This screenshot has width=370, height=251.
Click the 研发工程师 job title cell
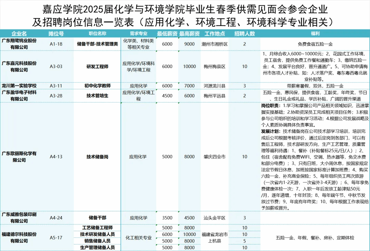(x=97, y=67)
